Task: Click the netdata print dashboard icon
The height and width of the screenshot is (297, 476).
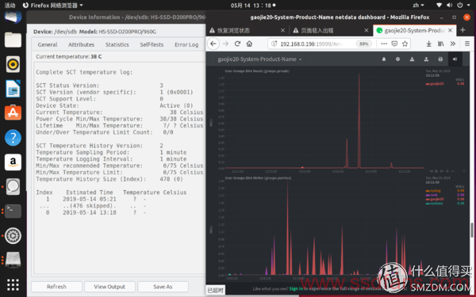Action: [440, 59]
